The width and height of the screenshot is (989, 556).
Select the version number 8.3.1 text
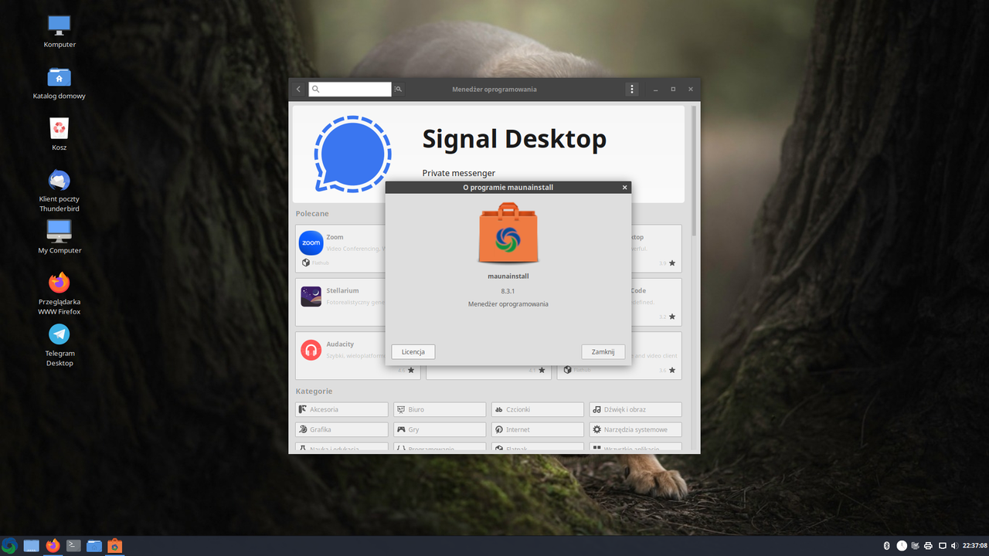508,290
